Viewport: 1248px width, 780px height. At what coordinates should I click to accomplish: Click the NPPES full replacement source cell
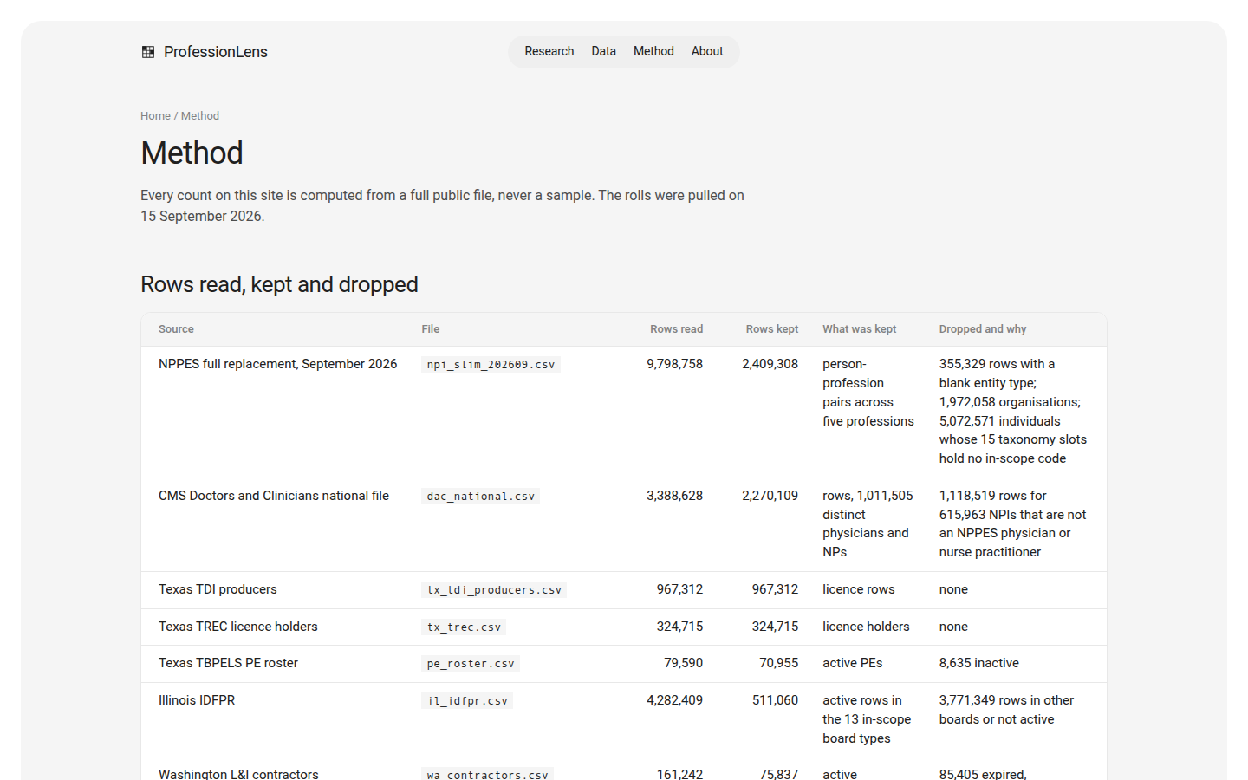[x=278, y=364]
